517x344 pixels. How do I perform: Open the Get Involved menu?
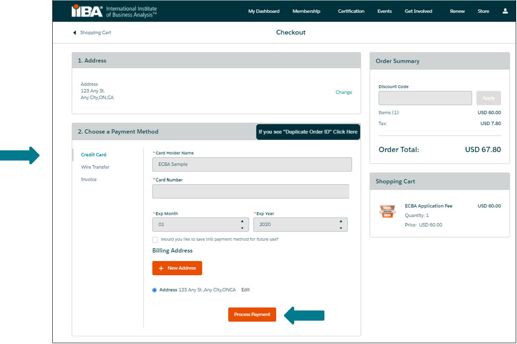coord(418,11)
